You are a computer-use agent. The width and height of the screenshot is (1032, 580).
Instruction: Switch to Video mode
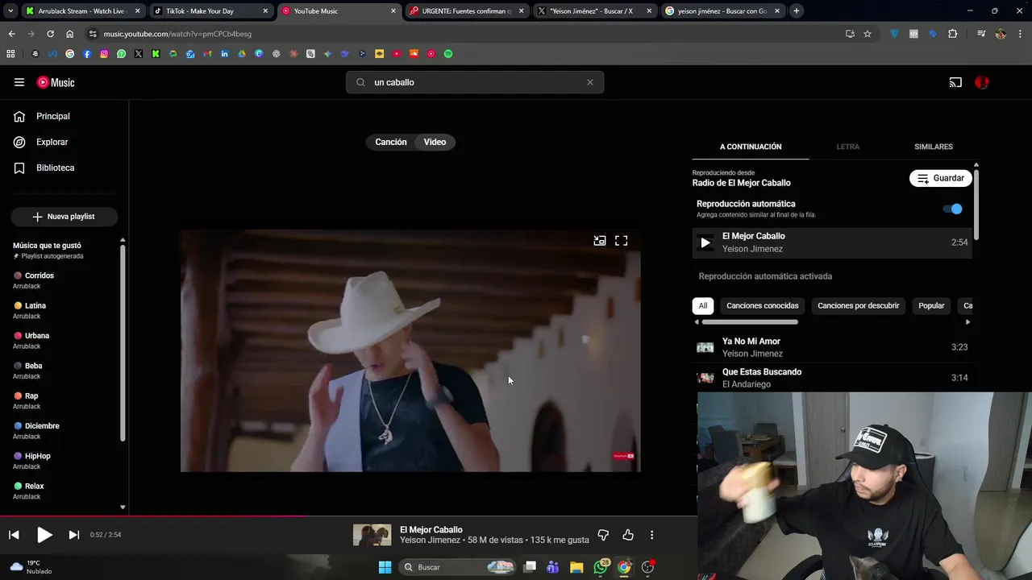435,142
